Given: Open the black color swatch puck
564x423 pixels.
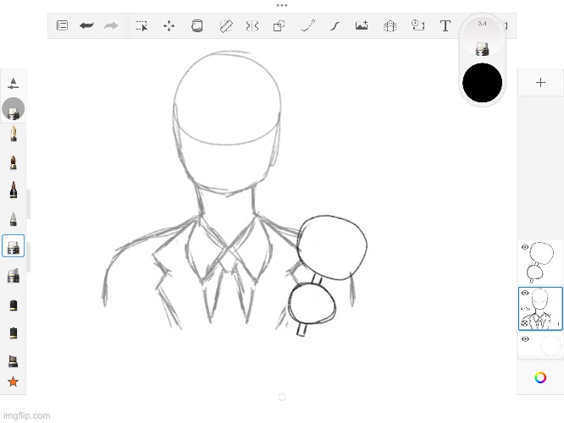Looking at the screenshot, I should pos(482,84).
